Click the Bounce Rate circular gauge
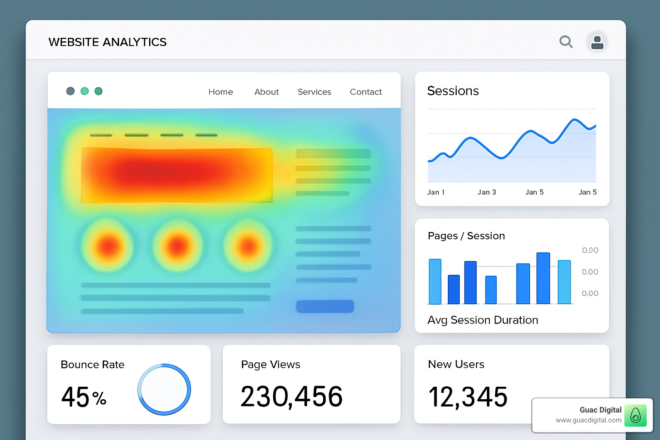This screenshot has width=660, height=440. click(164, 389)
